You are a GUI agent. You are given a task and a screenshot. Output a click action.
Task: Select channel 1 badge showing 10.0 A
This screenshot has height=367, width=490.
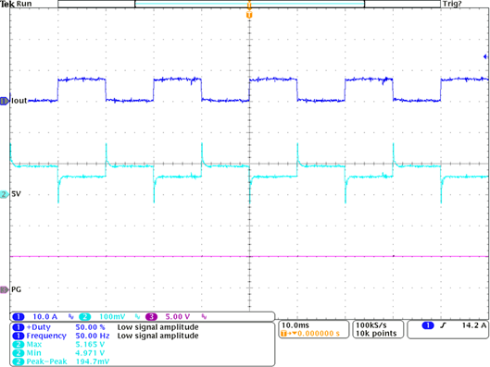[x=19, y=317]
